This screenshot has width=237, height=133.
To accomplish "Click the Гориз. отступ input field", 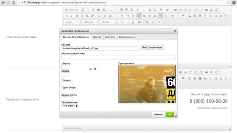I will point(67,91).
